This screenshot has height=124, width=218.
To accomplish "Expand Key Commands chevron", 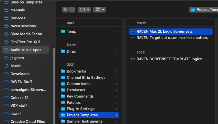I will [116, 96].
